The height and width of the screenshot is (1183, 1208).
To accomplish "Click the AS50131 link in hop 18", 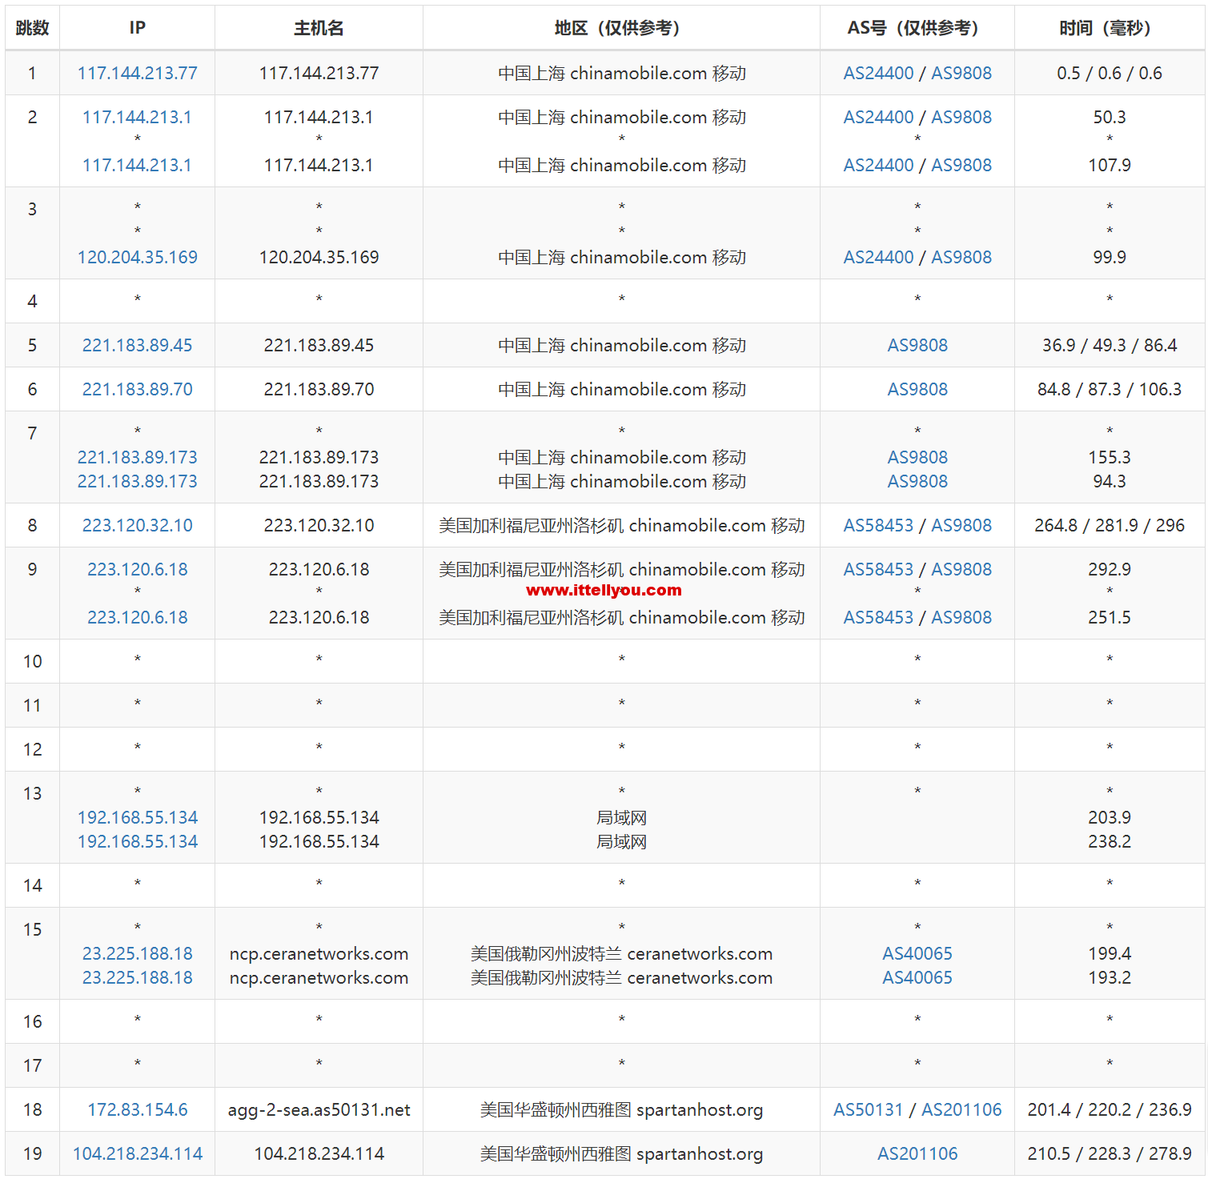I will pyautogui.click(x=868, y=1109).
